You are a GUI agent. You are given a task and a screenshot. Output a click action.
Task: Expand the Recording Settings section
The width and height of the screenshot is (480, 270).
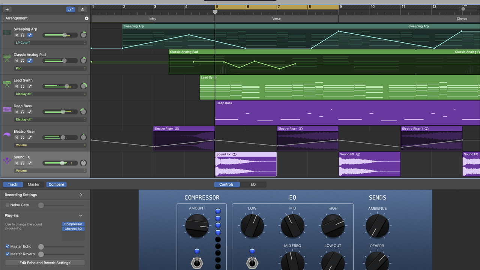[81, 195]
